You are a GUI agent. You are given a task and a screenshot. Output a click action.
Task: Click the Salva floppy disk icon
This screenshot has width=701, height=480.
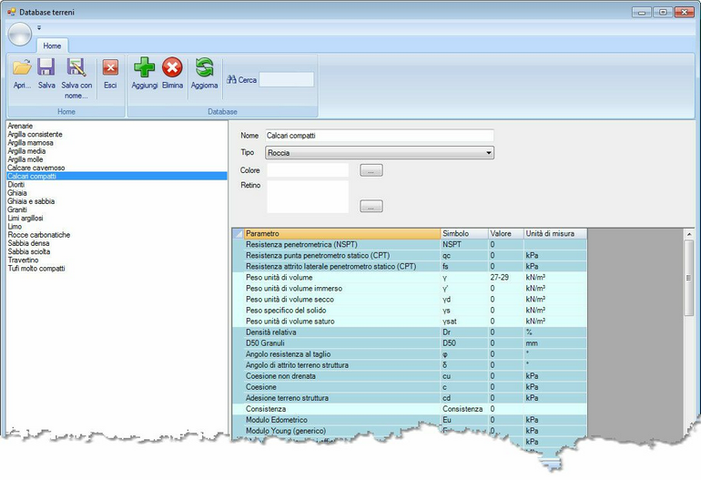46,67
